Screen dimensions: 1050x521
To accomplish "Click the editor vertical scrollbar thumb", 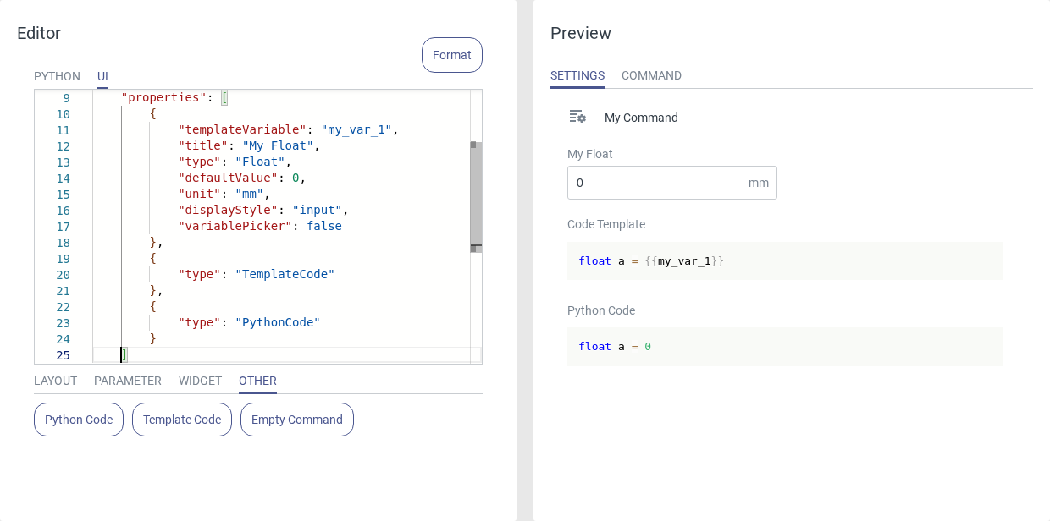I will (476, 196).
